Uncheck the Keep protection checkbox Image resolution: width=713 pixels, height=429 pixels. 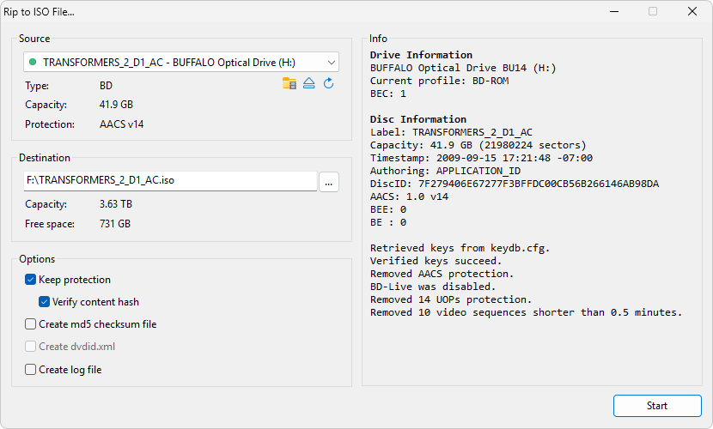click(x=30, y=280)
